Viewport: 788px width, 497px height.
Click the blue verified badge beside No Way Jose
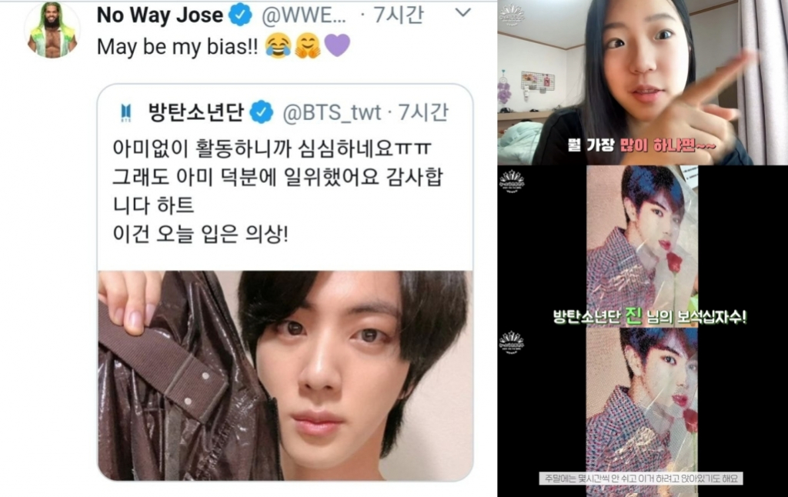coord(240,15)
